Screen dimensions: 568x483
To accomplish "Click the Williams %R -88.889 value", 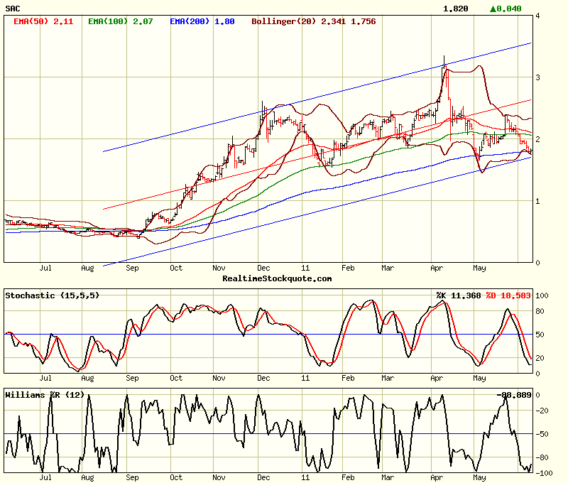I will pyautogui.click(x=513, y=395).
